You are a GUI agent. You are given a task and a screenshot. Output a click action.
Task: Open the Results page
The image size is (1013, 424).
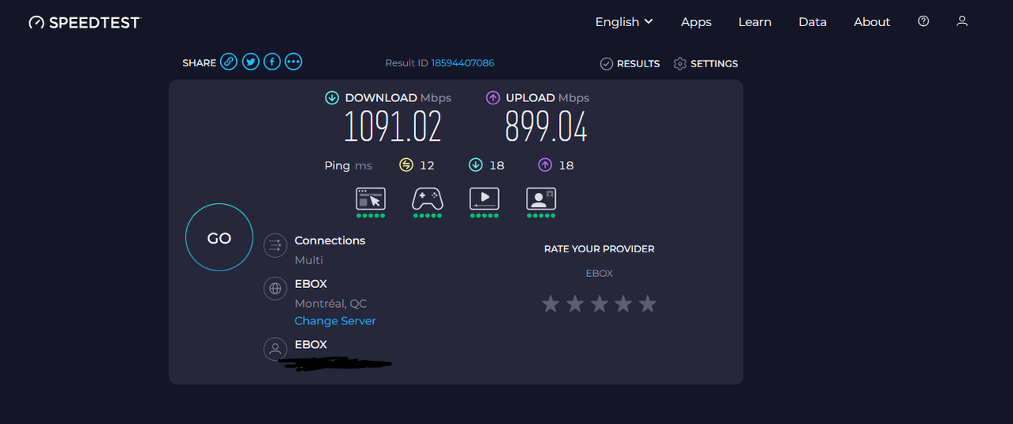[x=630, y=63]
